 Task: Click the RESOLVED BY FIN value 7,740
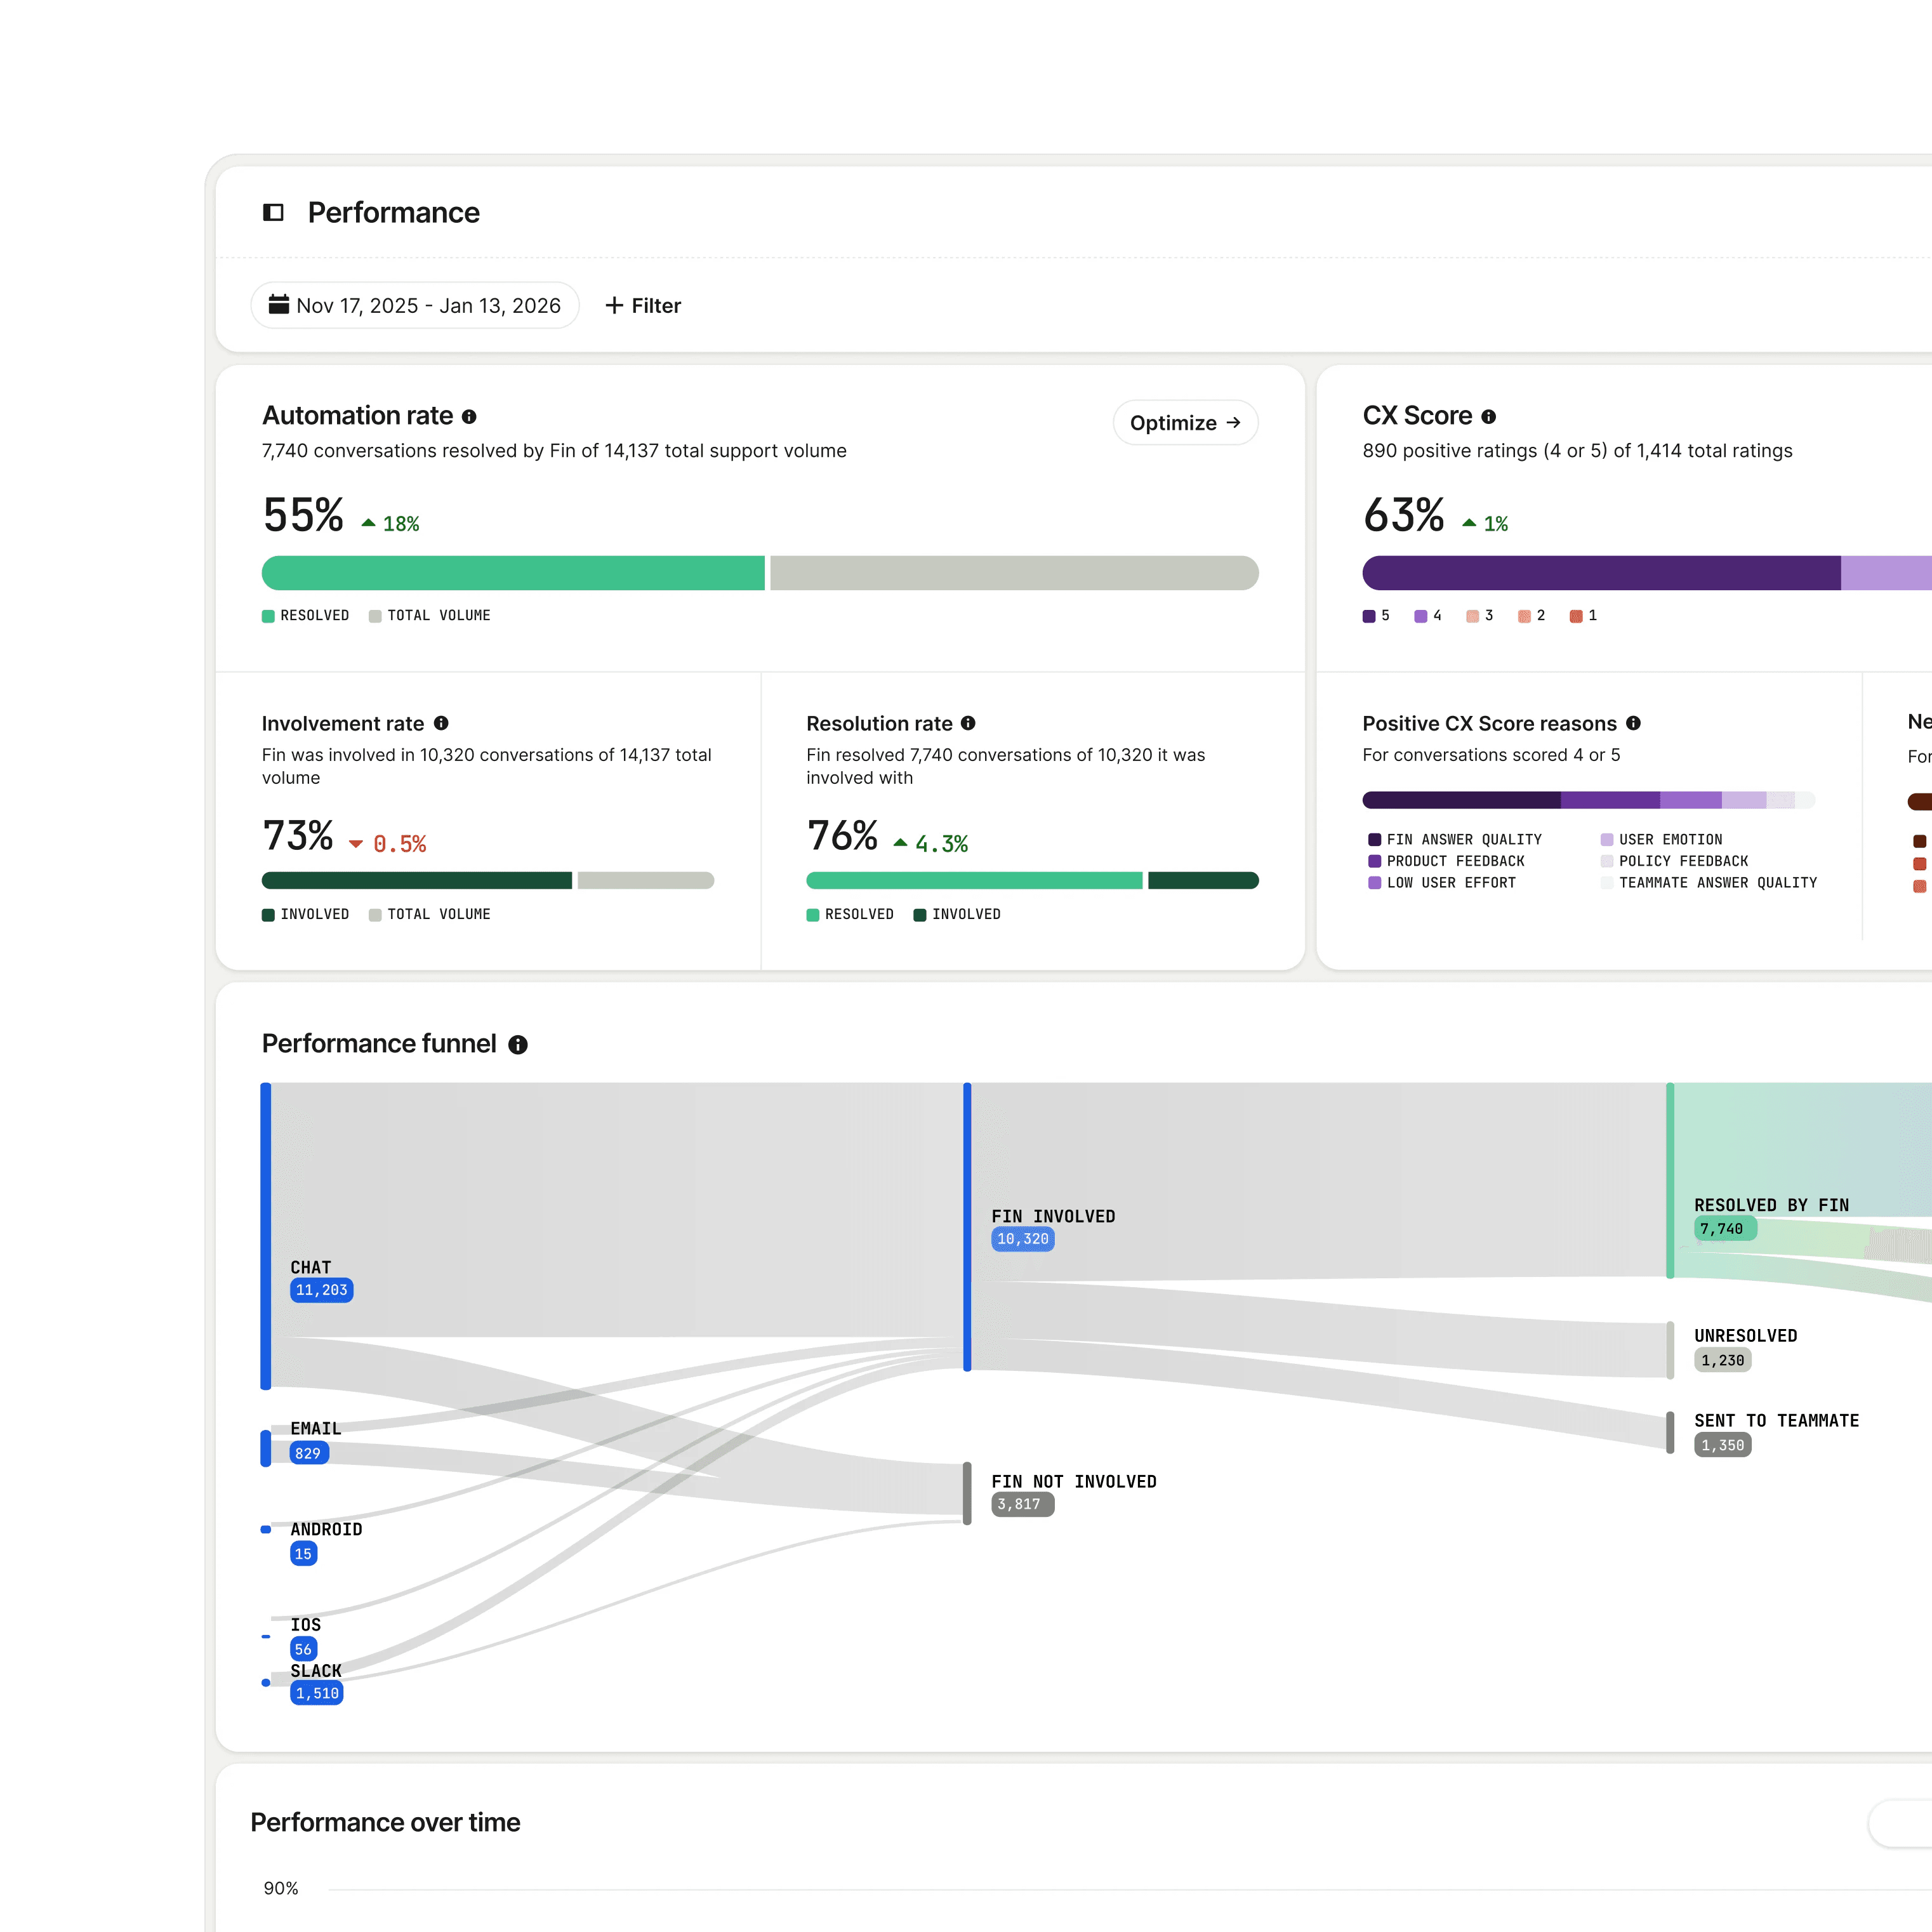click(1725, 1229)
